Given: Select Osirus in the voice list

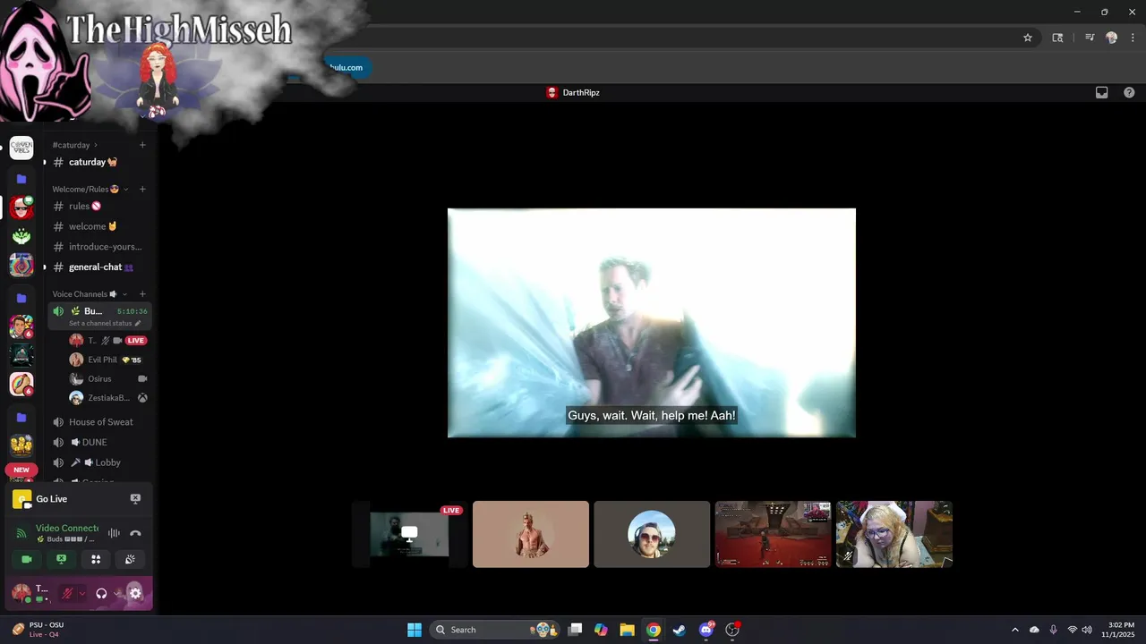Looking at the screenshot, I should click(x=99, y=378).
